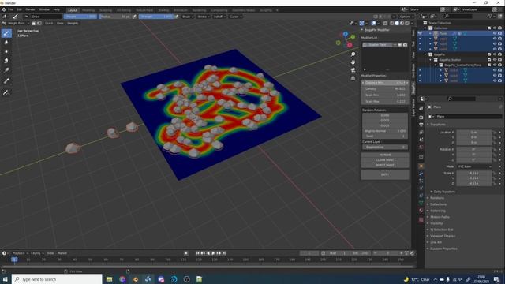Toggle X-ray display in viewport header
Image resolution: width=505 pixels, height=284 pixels.
(x=386, y=23)
